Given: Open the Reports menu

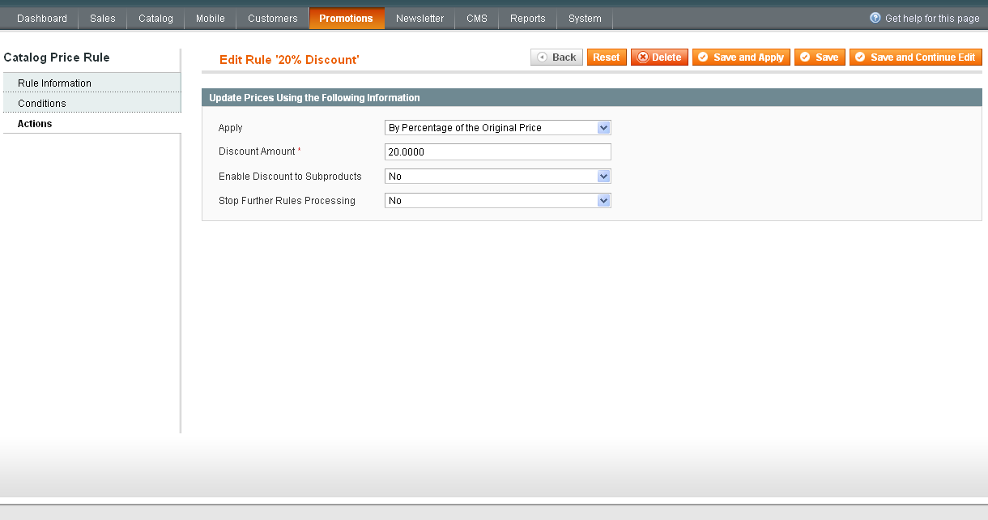Looking at the screenshot, I should (x=527, y=19).
